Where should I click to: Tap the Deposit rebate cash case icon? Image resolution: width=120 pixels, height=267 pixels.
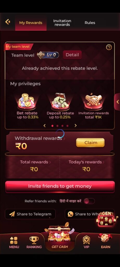tap(60, 101)
